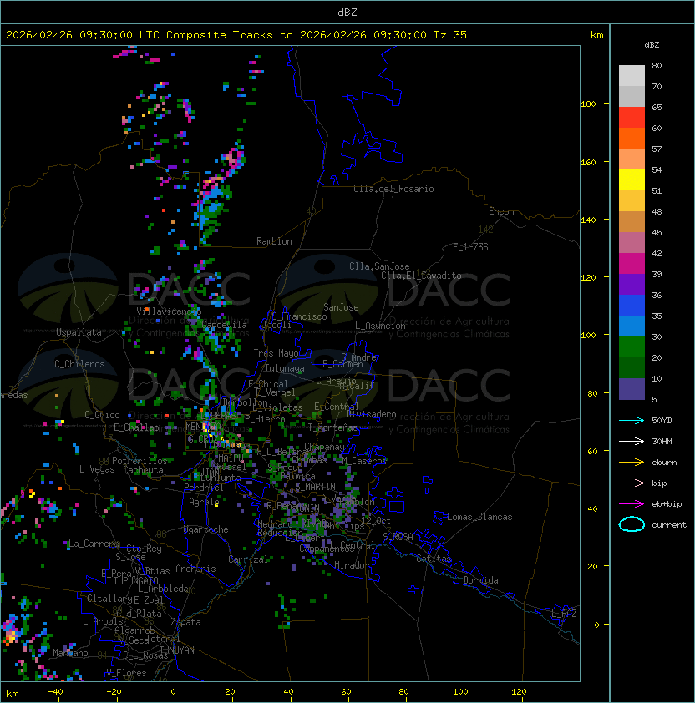This screenshot has width=695, height=703.
Task: Pick the magenta 39-42 dBZ swatch
Action: pos(632,264)
